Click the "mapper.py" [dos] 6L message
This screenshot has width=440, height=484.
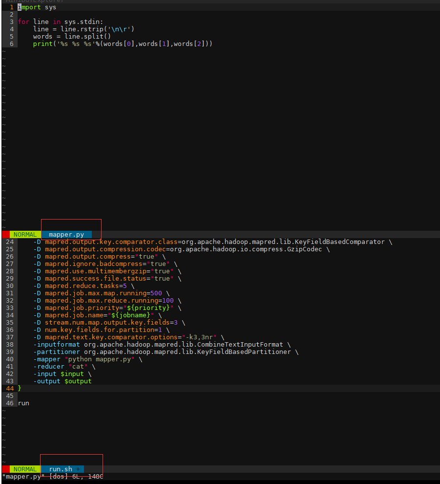[x=52, y=477]
